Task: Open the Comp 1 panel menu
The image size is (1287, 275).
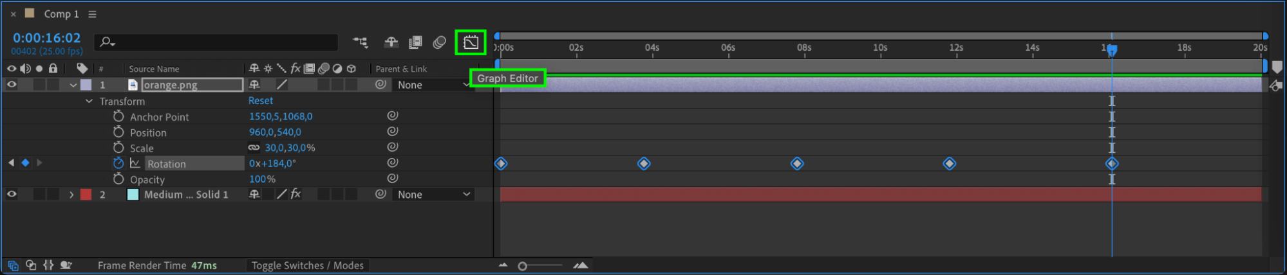Action: (92, 14)
